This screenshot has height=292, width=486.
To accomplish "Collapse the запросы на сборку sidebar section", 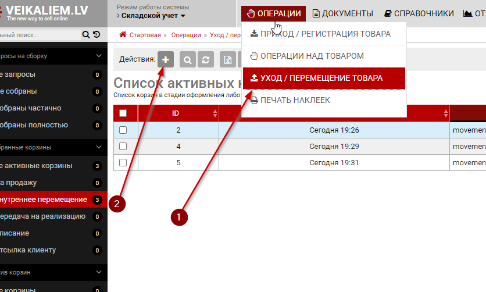I will coord(98,56).
